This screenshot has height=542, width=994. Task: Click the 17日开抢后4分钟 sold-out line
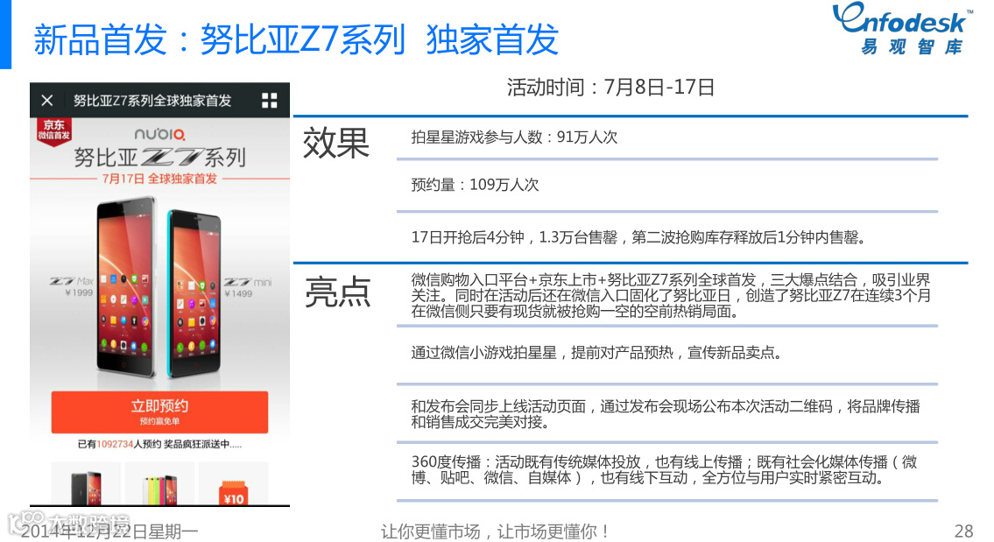click(x=638, y=237)
